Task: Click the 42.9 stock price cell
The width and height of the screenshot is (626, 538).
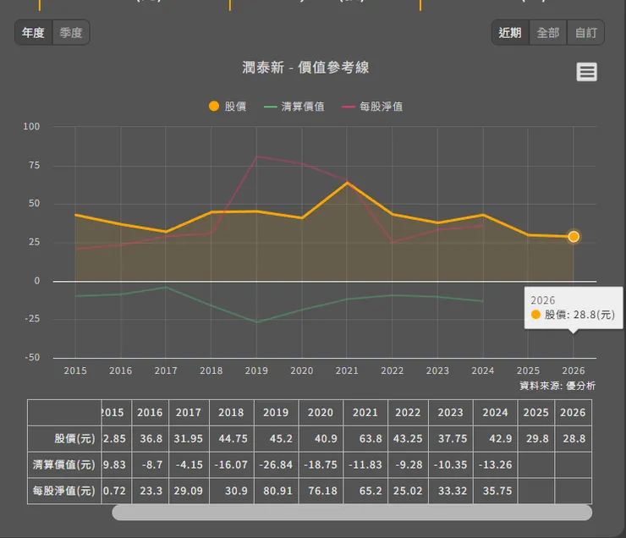Action: [496, 439]
